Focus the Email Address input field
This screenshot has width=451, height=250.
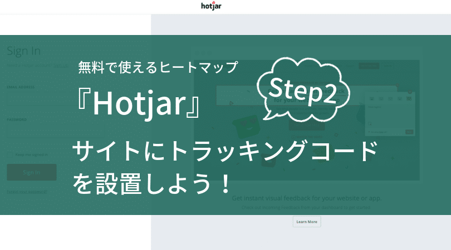55,99
